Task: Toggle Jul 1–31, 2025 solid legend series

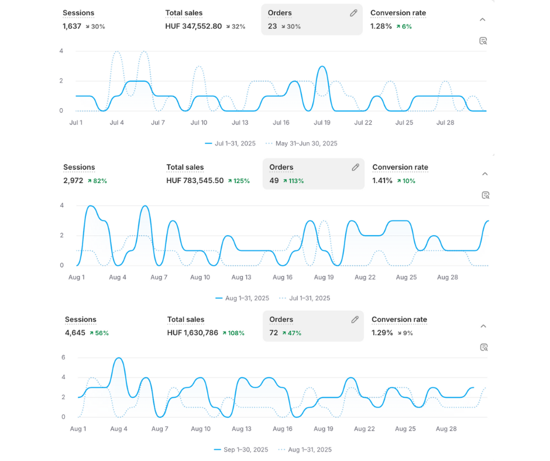Action: [230, 143]
